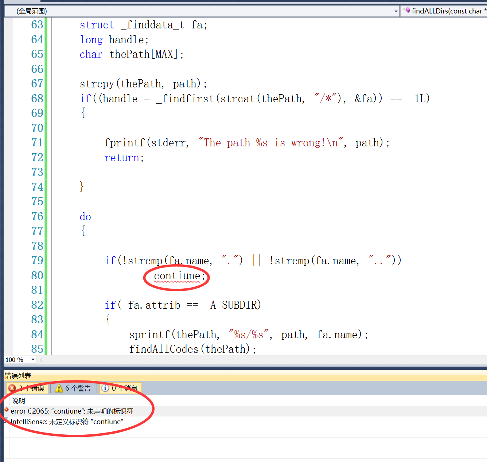487x462 pixels.
Task: Click the long handle declaration
Action: coord(114,40)
